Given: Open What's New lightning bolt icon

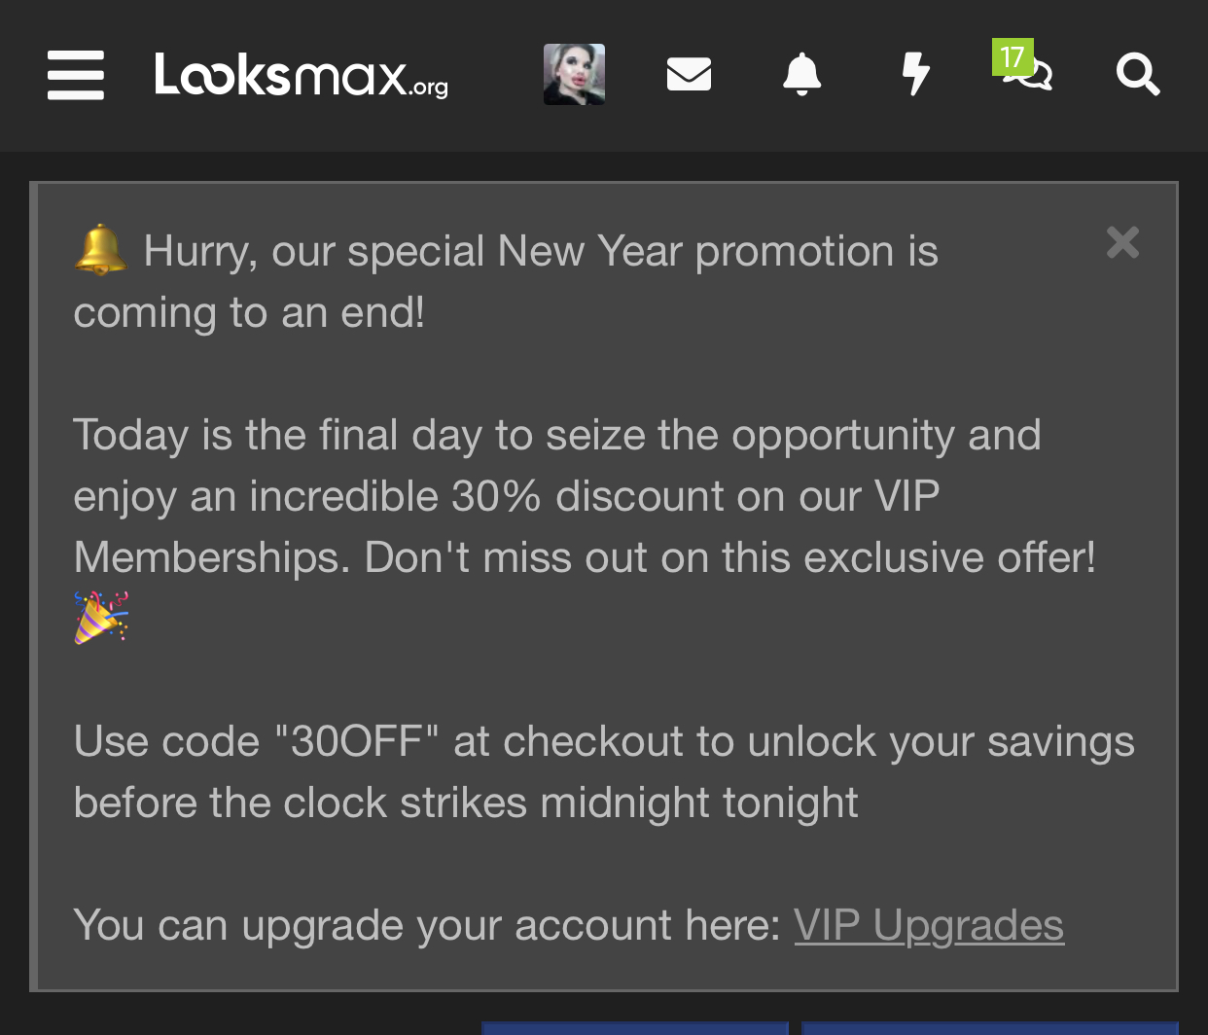Looking at the screenshot, I should tap(915, 74).
